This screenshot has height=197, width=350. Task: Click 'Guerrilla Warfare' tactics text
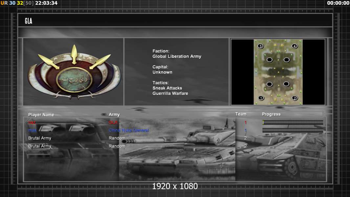click(x=170, y=94)
